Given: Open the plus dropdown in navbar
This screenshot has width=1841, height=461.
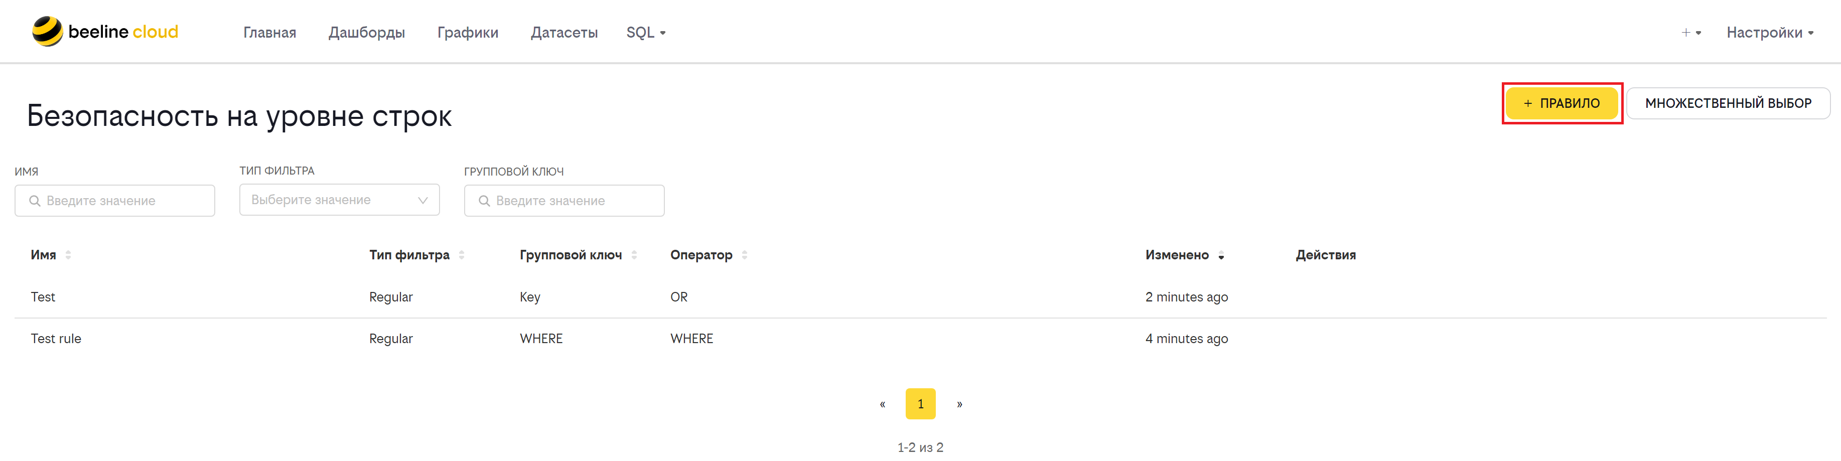Looking at the screenshot, I should 1691,32.
